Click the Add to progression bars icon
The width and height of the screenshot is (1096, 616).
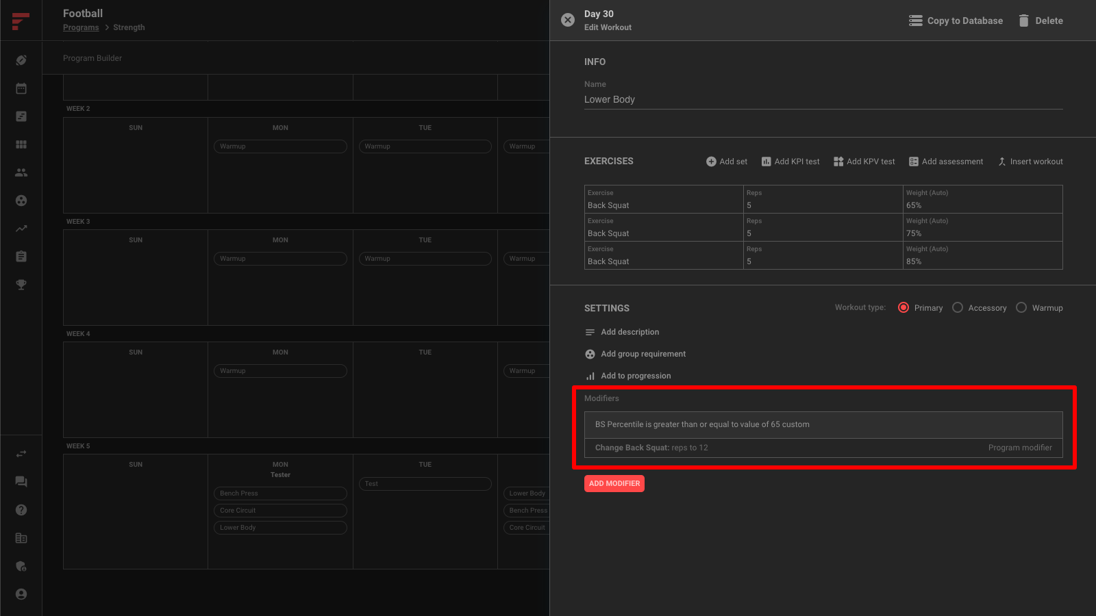[590, 376]
